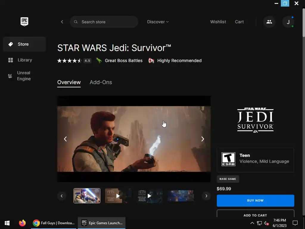Move thumbnail strip to next items
305x229 pixels.
(x=206, y=196)
